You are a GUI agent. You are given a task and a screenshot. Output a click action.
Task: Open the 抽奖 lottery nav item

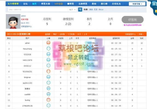pos(34,4)
